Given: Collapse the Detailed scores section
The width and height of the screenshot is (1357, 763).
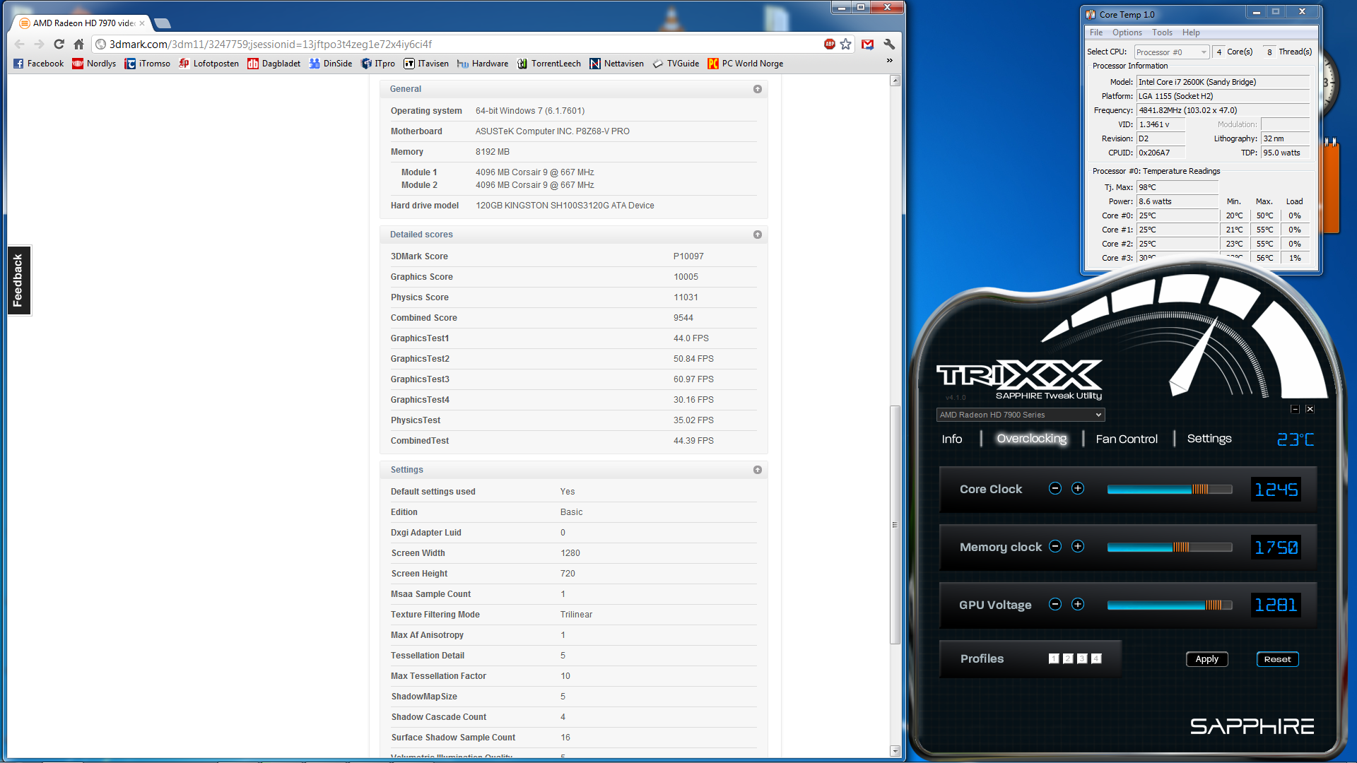Looking at the screenshot, I should pos(758,235).
